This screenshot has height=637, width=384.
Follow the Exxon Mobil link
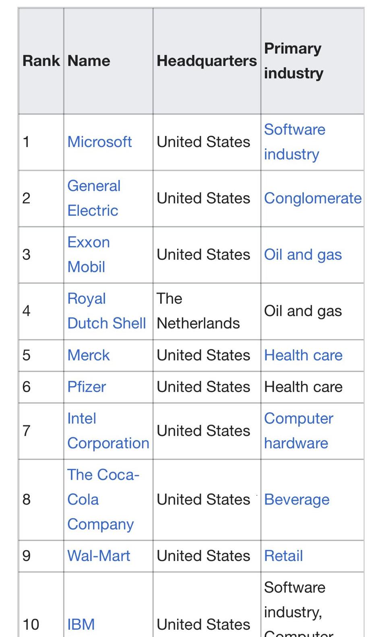click(x=89, y=254)
